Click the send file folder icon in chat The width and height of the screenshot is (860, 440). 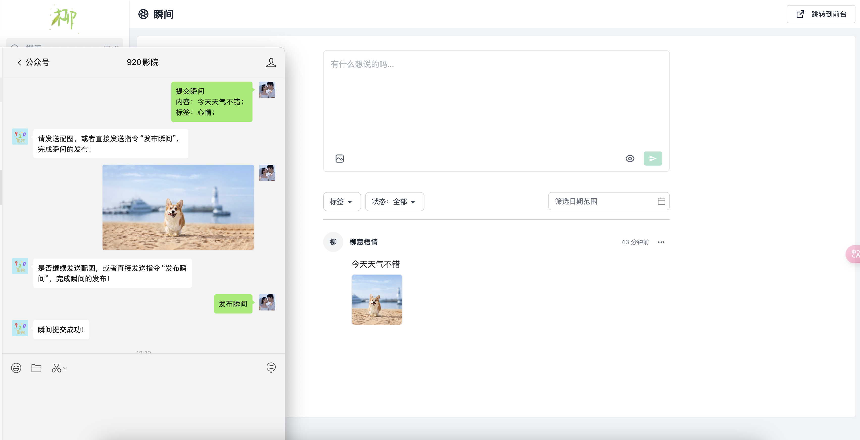pyautogui.click(x=36, y=368)
